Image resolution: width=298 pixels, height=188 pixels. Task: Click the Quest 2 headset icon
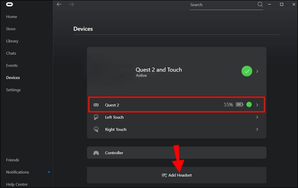coord(96,105)
